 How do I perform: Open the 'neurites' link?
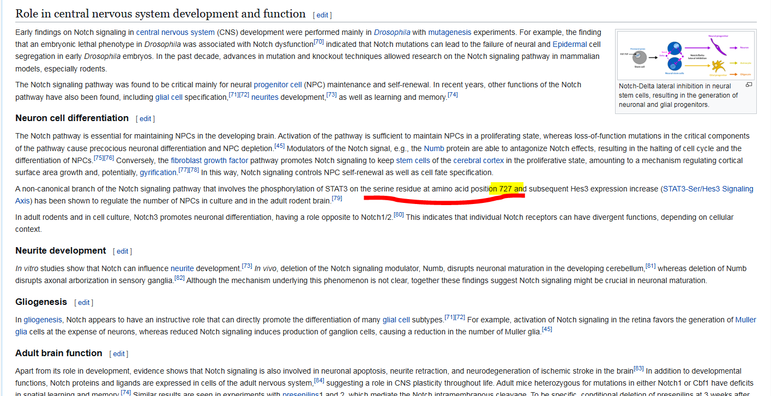pos(265,97)
